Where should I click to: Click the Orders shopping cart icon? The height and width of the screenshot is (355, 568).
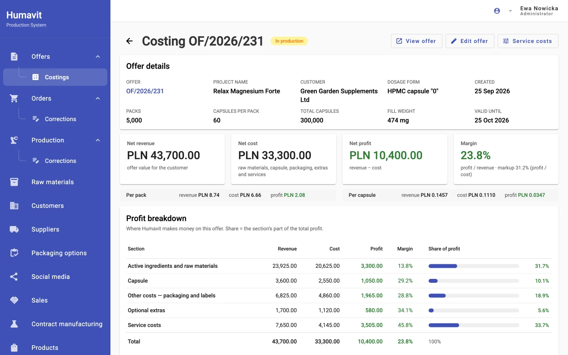[14, 98]
